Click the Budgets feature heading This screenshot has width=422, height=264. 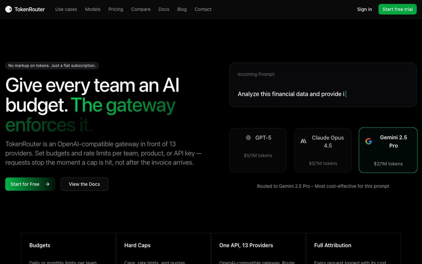pyautogui.click(x=40, y=245)
